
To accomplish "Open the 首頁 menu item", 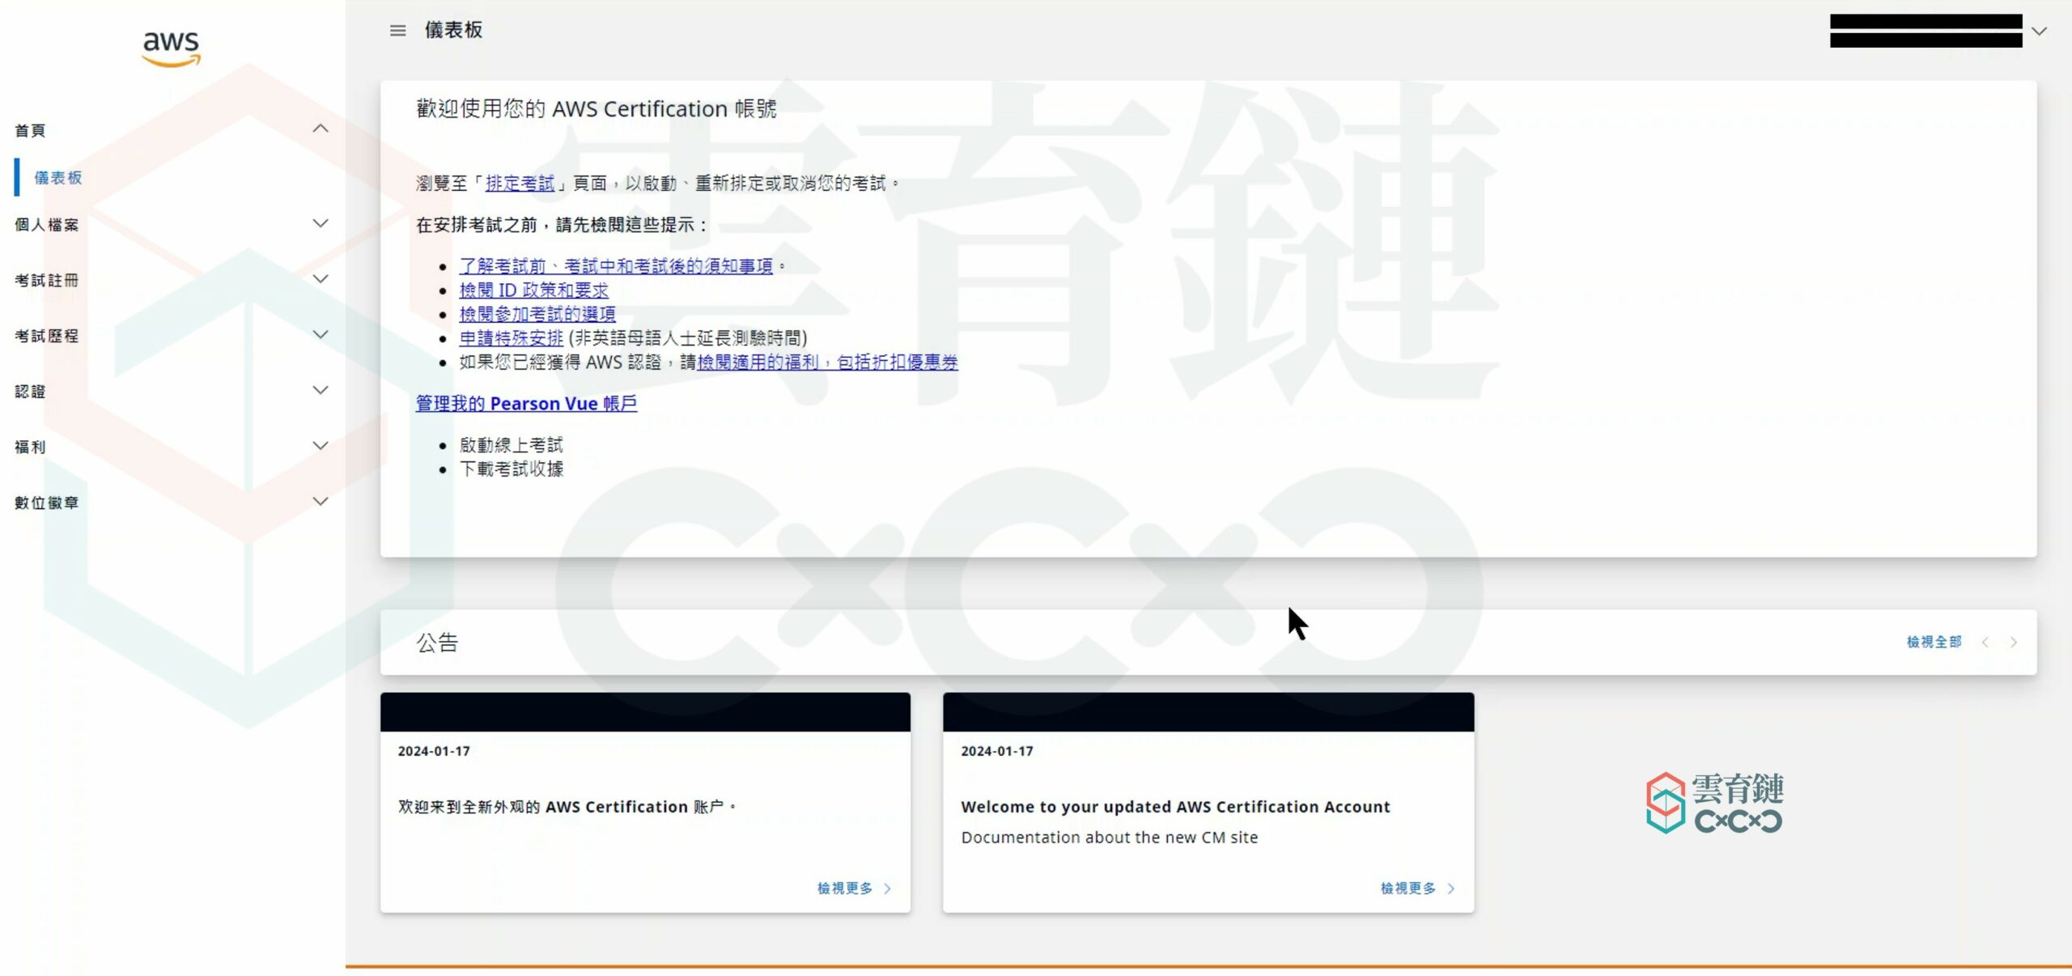I will pyautogui.click(x=30, y=130).
